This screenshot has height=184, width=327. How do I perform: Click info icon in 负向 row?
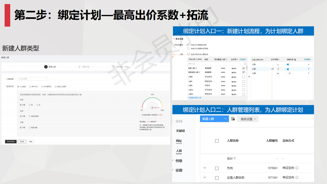pyautogui.click(x=297, y=168)
